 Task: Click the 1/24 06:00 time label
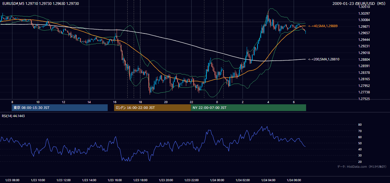click(294, 180)
